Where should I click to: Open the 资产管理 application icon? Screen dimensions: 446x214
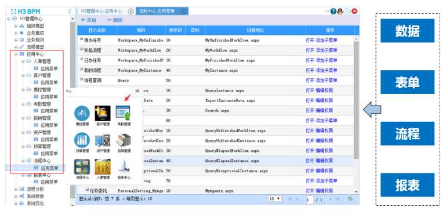click(103, 141)
